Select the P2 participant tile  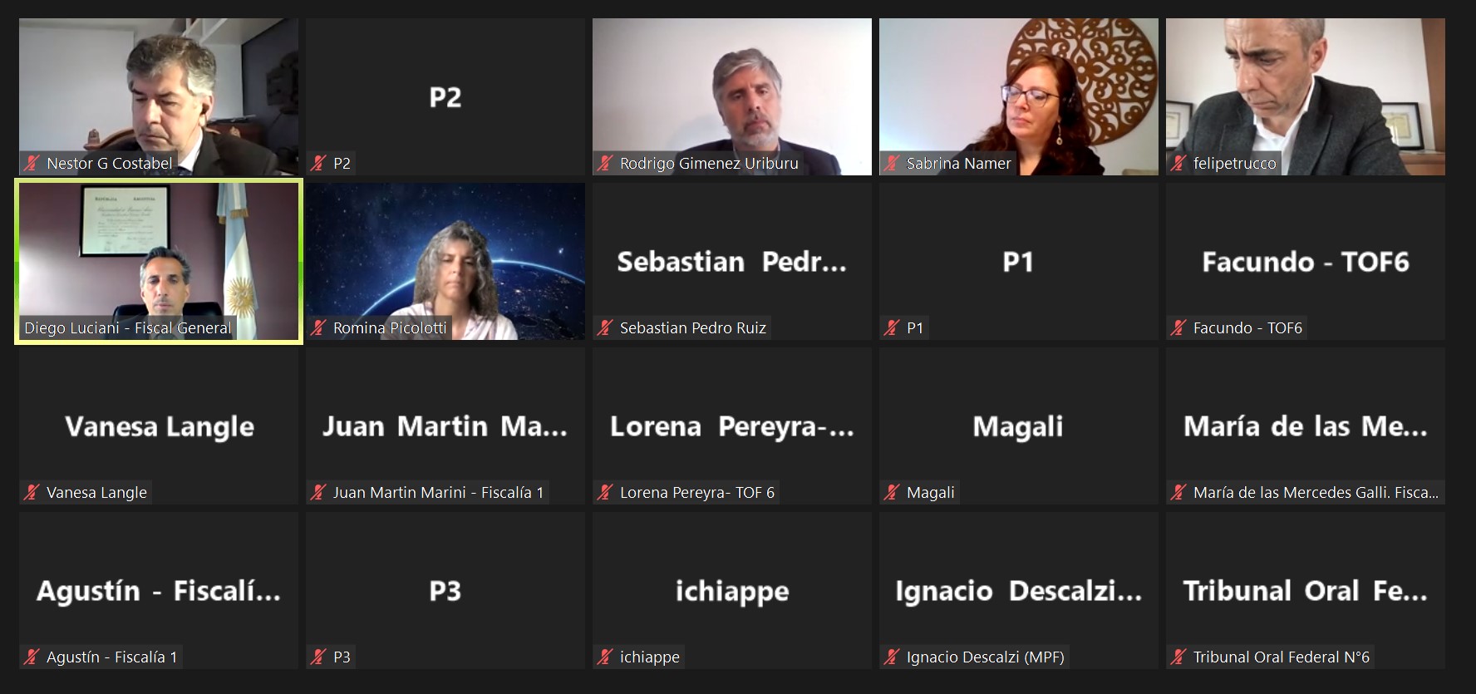(445, 96)
